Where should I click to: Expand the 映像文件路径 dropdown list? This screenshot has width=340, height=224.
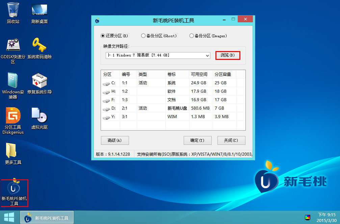pyautogui.click(x=207, y=55)
